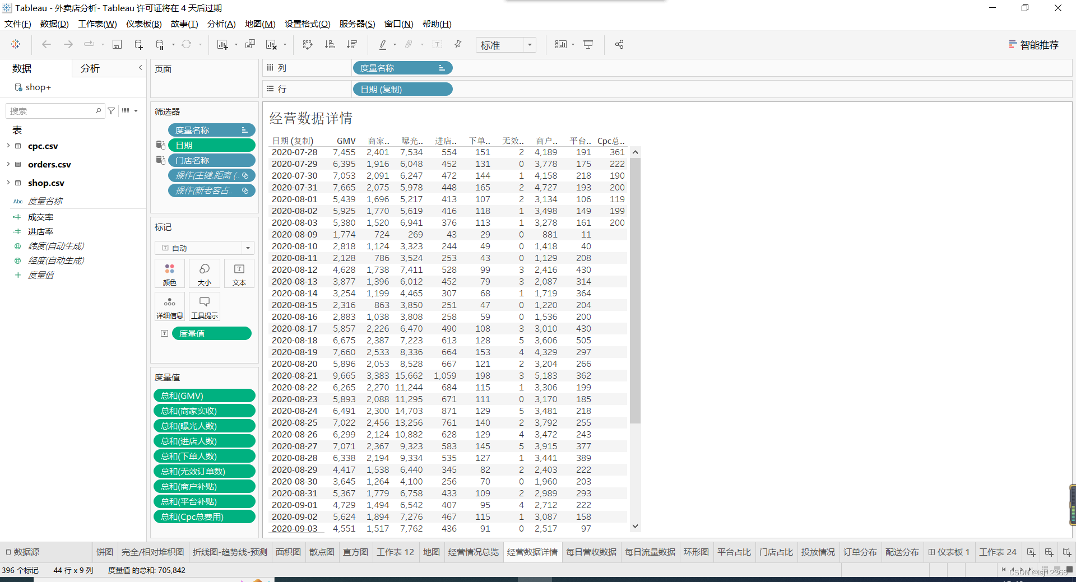Click the 总和(Cpc总费用) measure pill

[205, 516]
